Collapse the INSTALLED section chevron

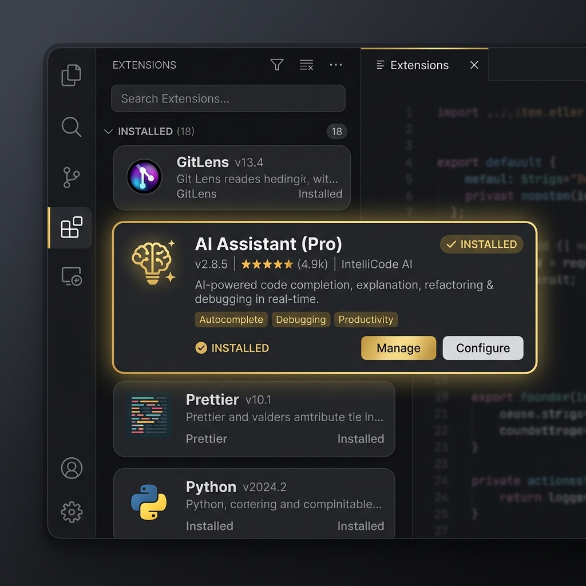108,132
